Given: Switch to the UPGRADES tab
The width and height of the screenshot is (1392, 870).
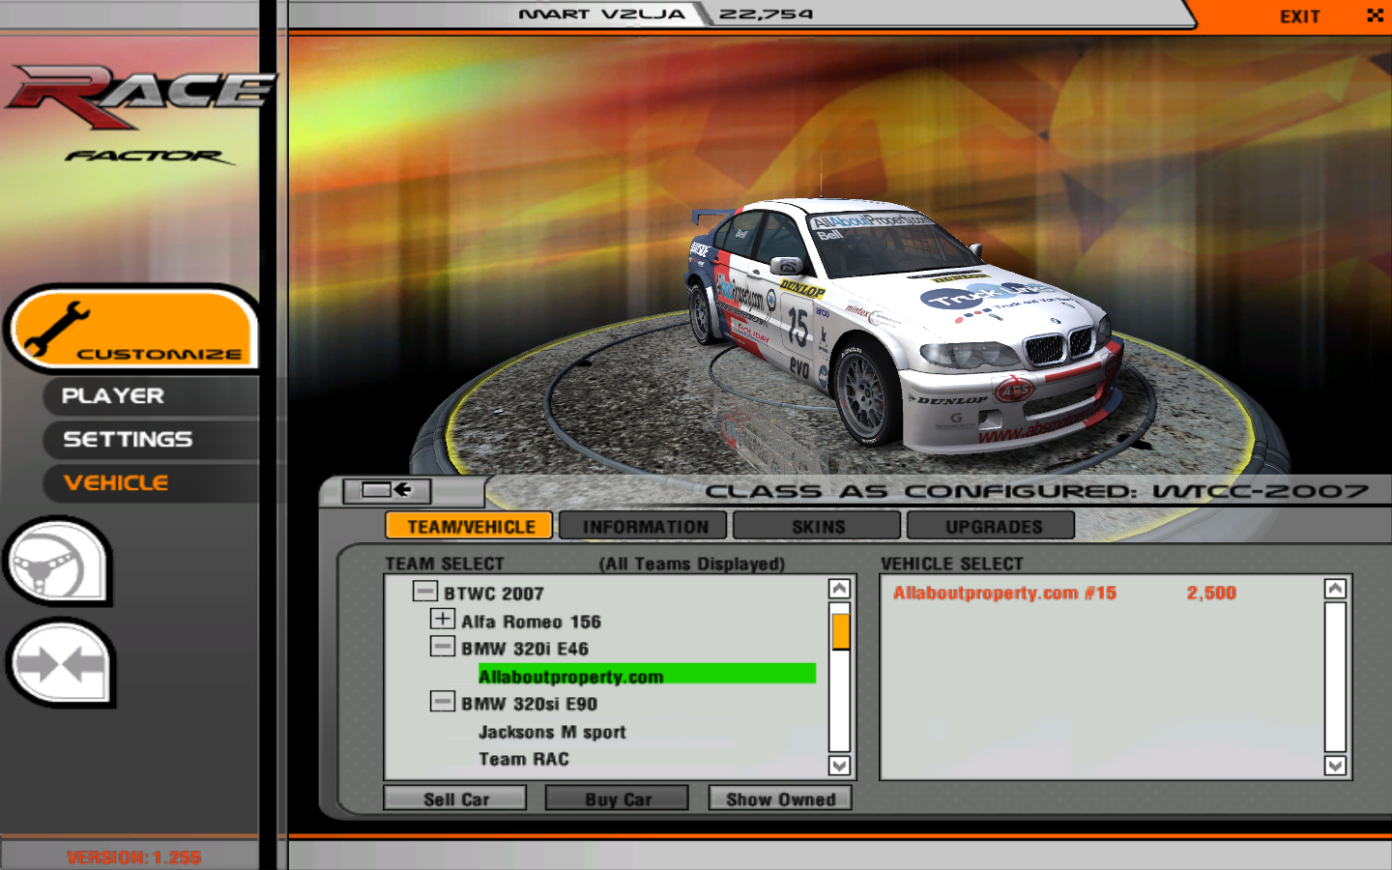Looking at the screenshot, I should click(x=992, y=526).
